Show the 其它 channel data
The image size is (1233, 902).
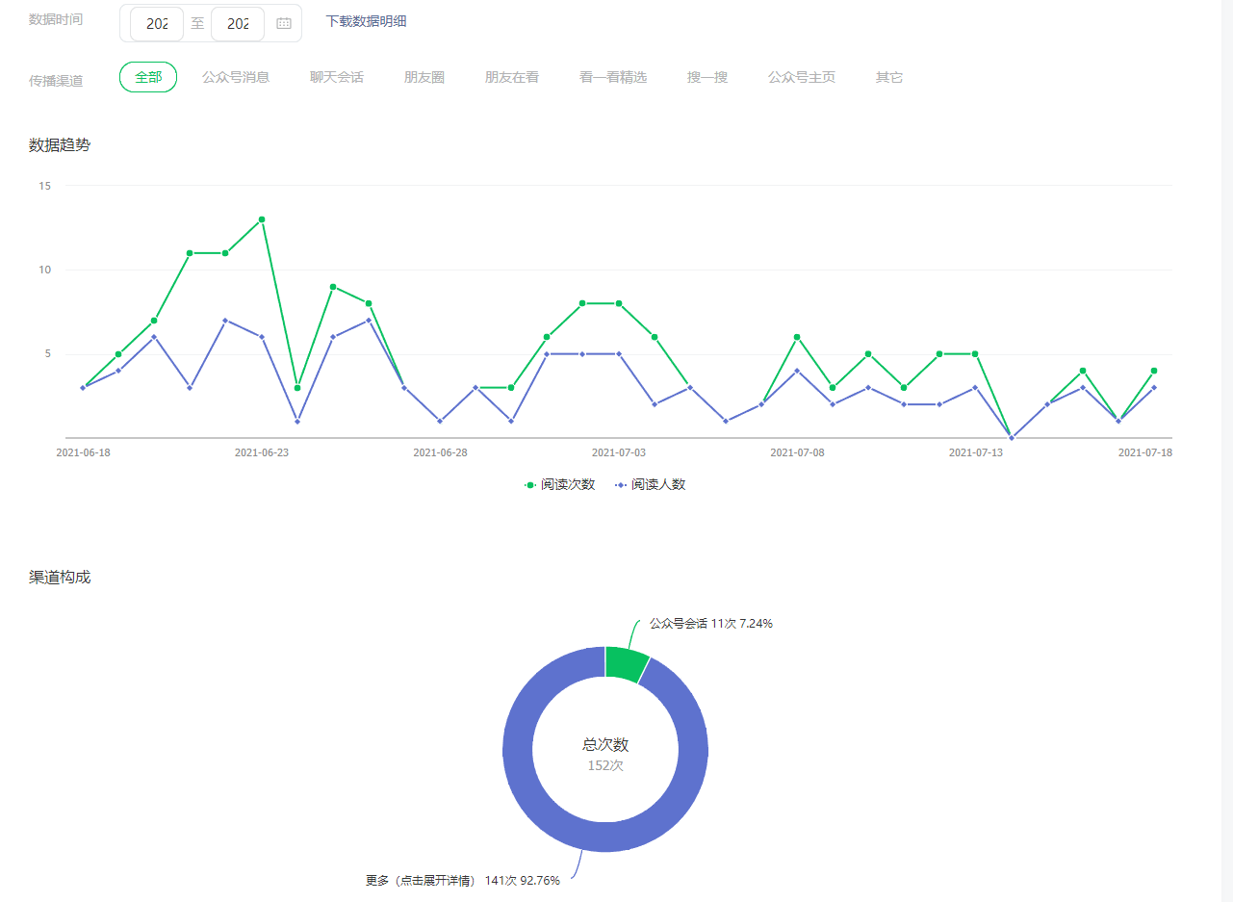tap(889, 77)
